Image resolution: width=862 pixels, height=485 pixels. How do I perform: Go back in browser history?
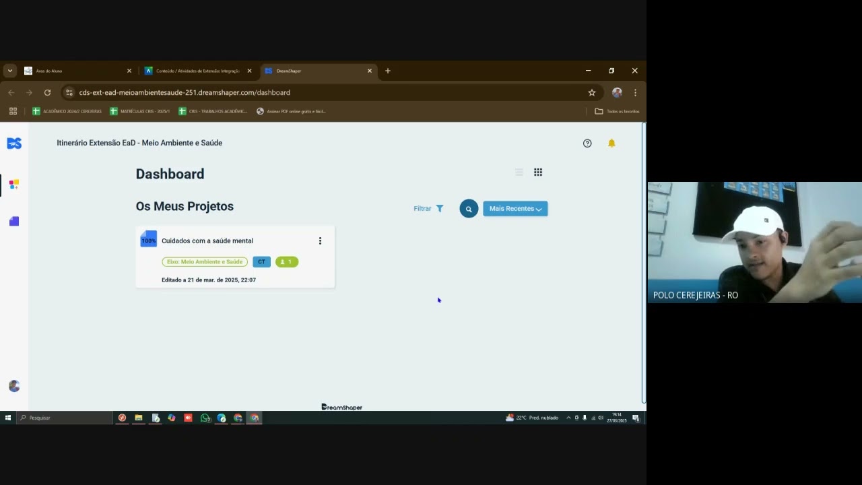click(x=11, y=92)
